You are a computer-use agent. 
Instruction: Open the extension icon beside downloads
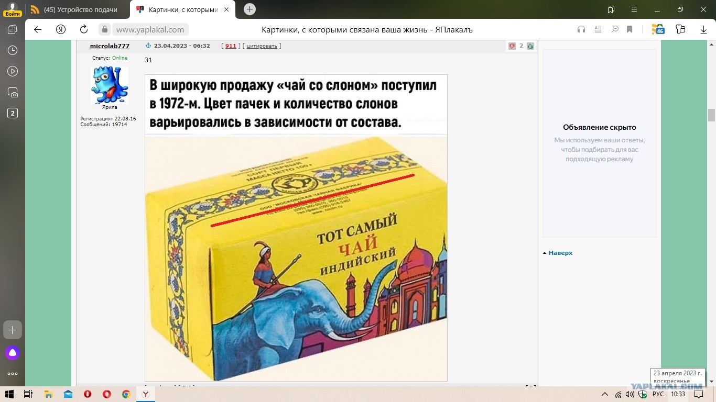tap(680, 29)
